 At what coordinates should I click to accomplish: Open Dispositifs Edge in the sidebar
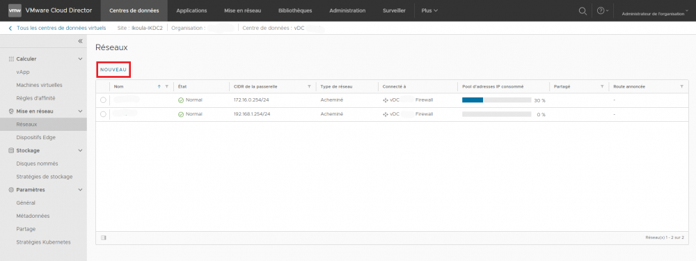point(36,137)
